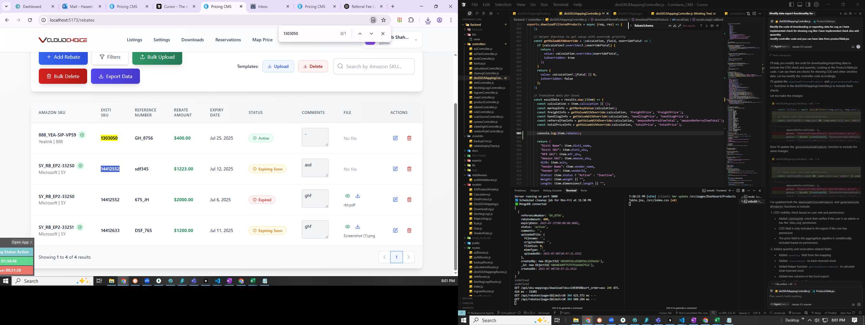This screenshot has width=865, height=325.
Task: Open Excel from the left taskbar
Action: [253, 281]
